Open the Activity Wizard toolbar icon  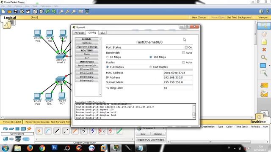28,11
